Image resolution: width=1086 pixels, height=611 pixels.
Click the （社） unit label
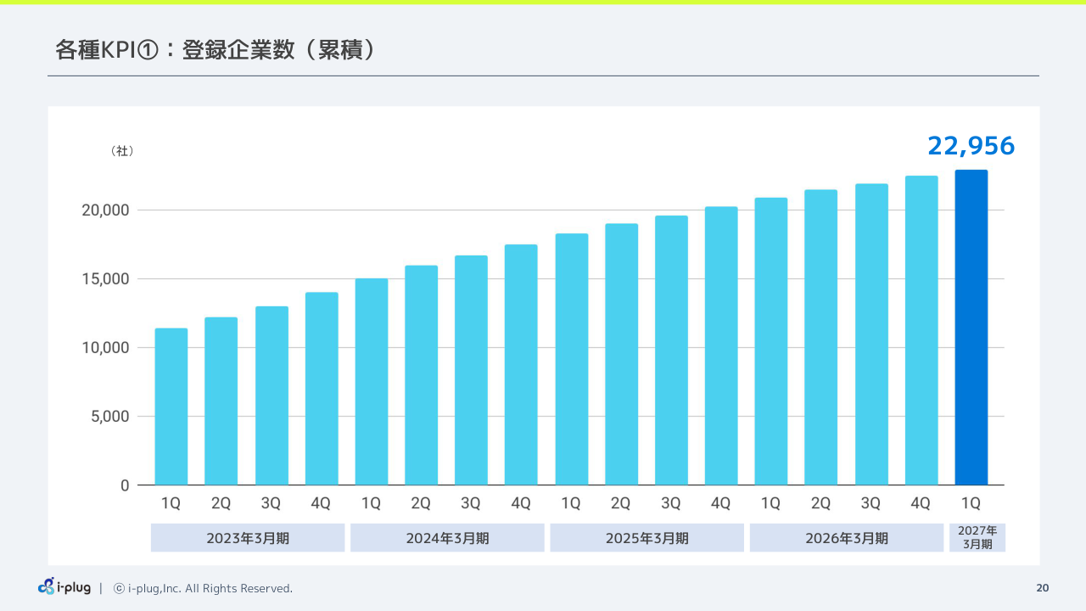coord(122,151)
